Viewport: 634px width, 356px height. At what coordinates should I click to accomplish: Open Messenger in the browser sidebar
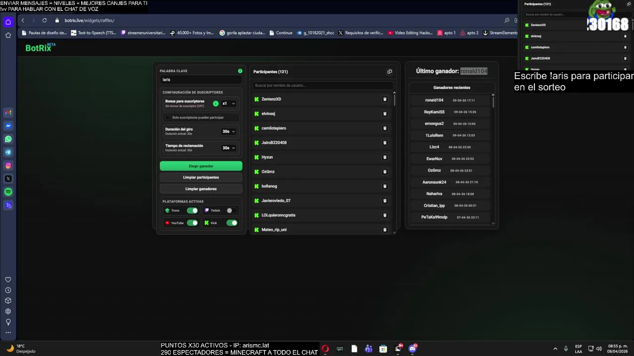click(8, 126)
